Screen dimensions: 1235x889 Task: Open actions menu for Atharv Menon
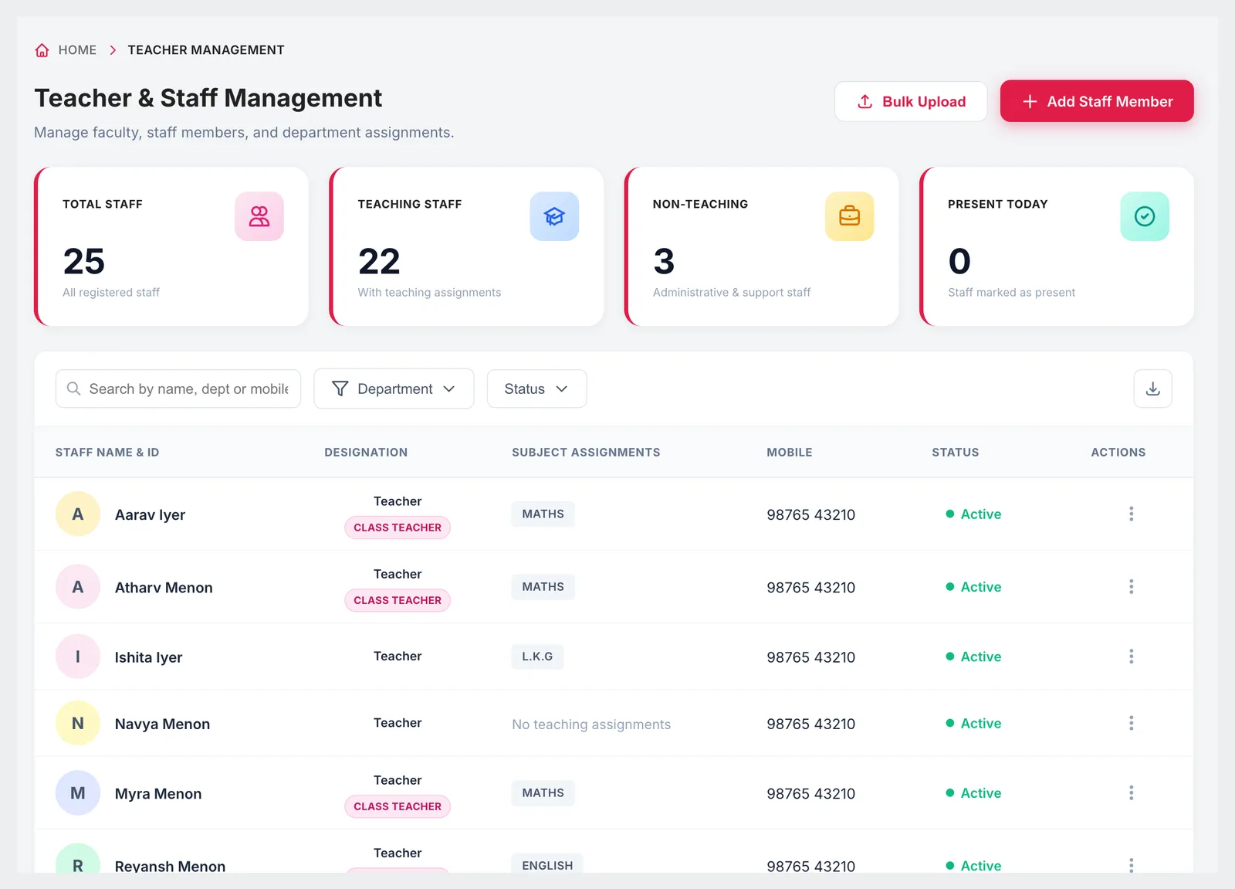[x=1132, y=587]
